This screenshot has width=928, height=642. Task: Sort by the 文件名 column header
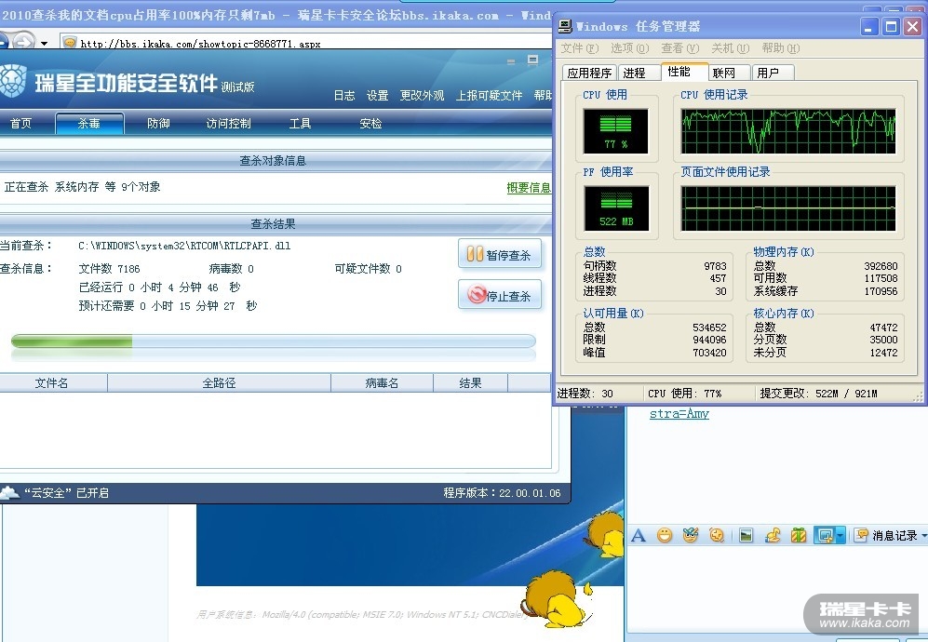(52, 382)
